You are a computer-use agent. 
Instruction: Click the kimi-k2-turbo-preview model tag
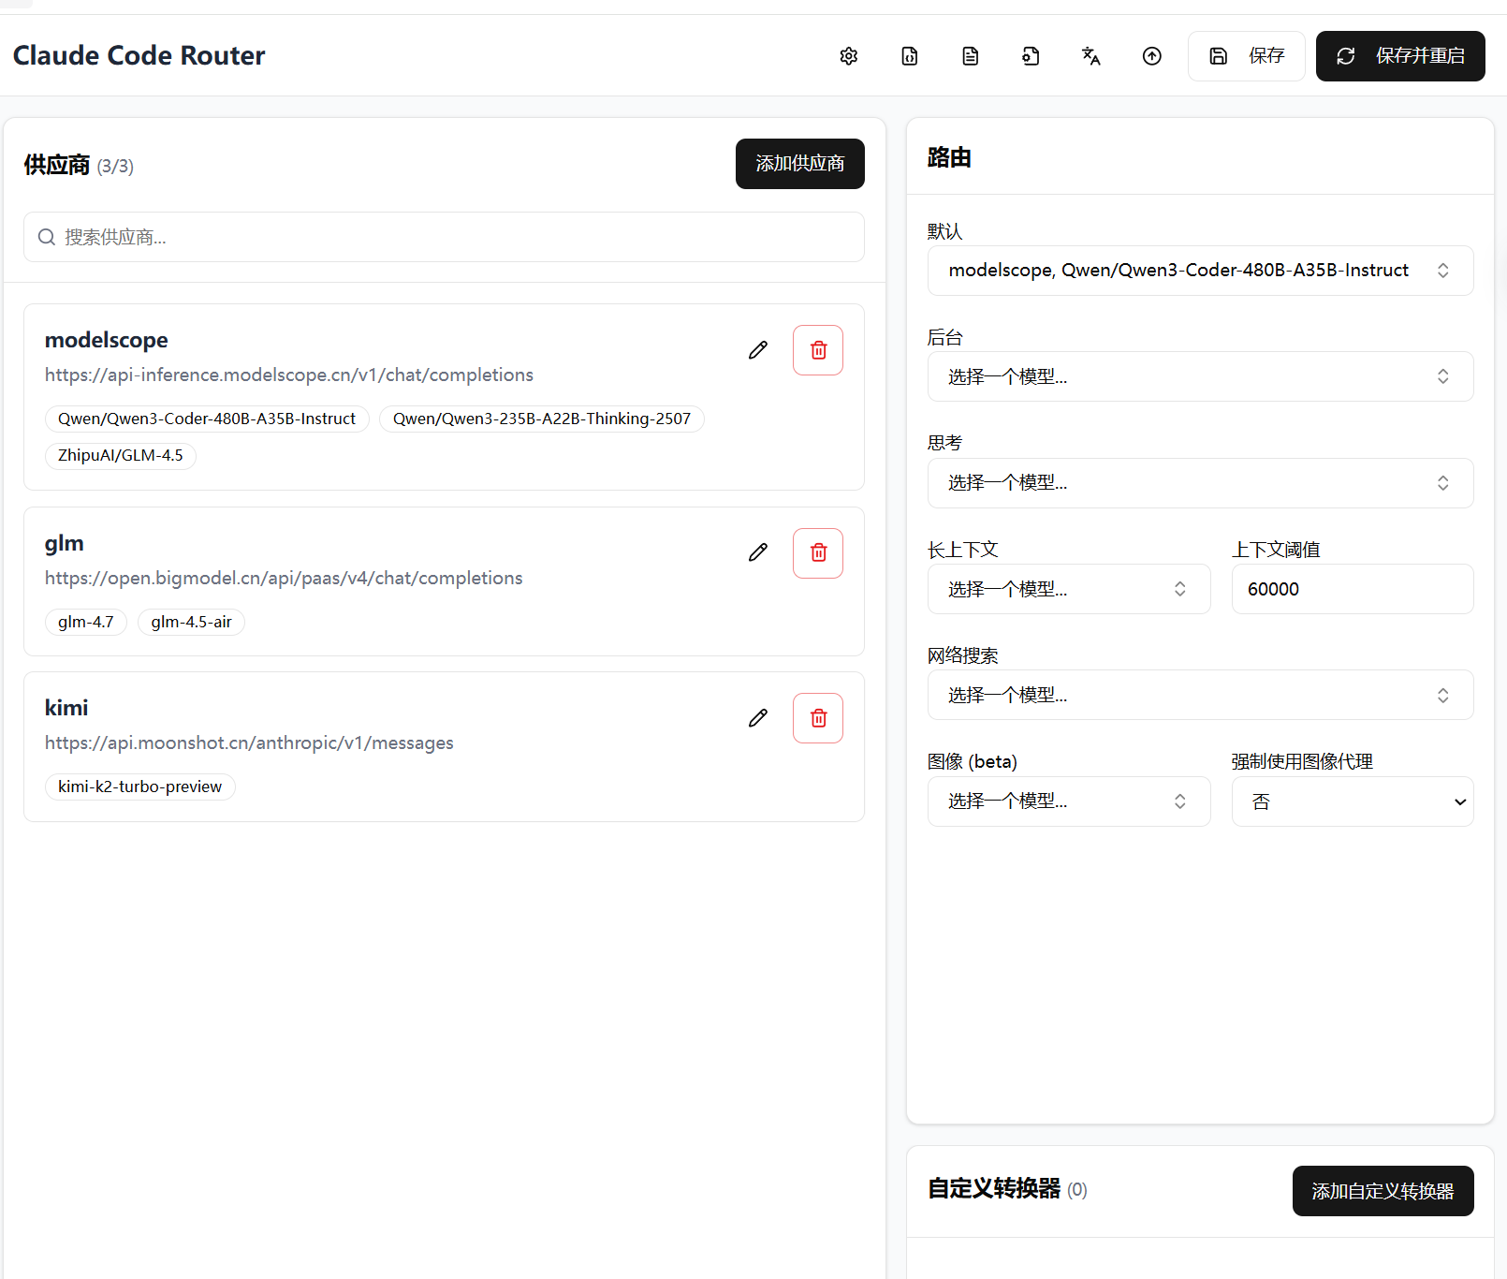point(140,787)
